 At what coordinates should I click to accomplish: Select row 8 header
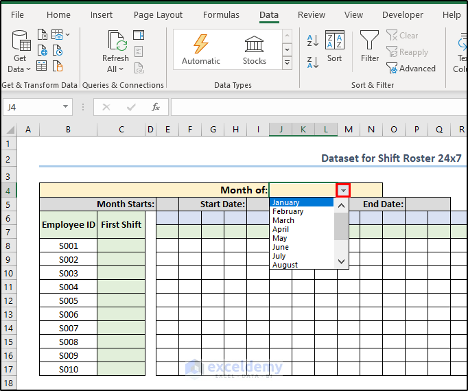point(8,246)
